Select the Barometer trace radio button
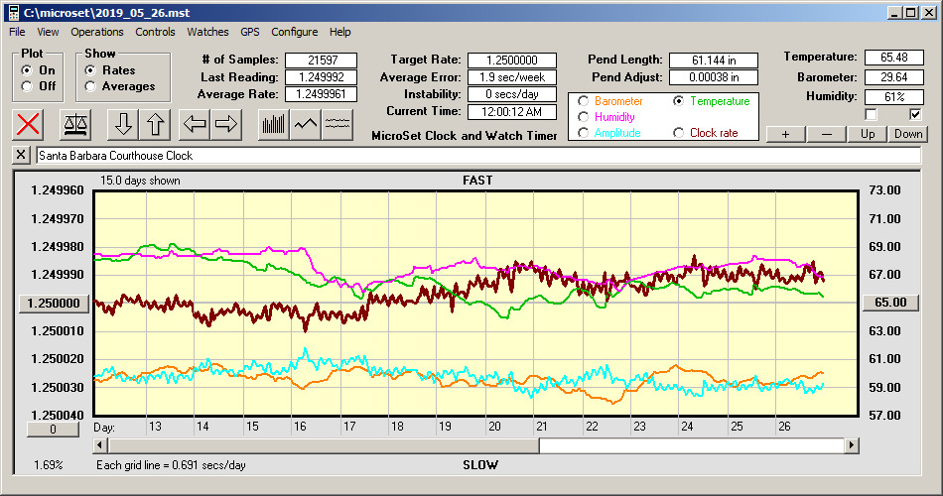This screenshot has height=496, width=943. point(583,101)
